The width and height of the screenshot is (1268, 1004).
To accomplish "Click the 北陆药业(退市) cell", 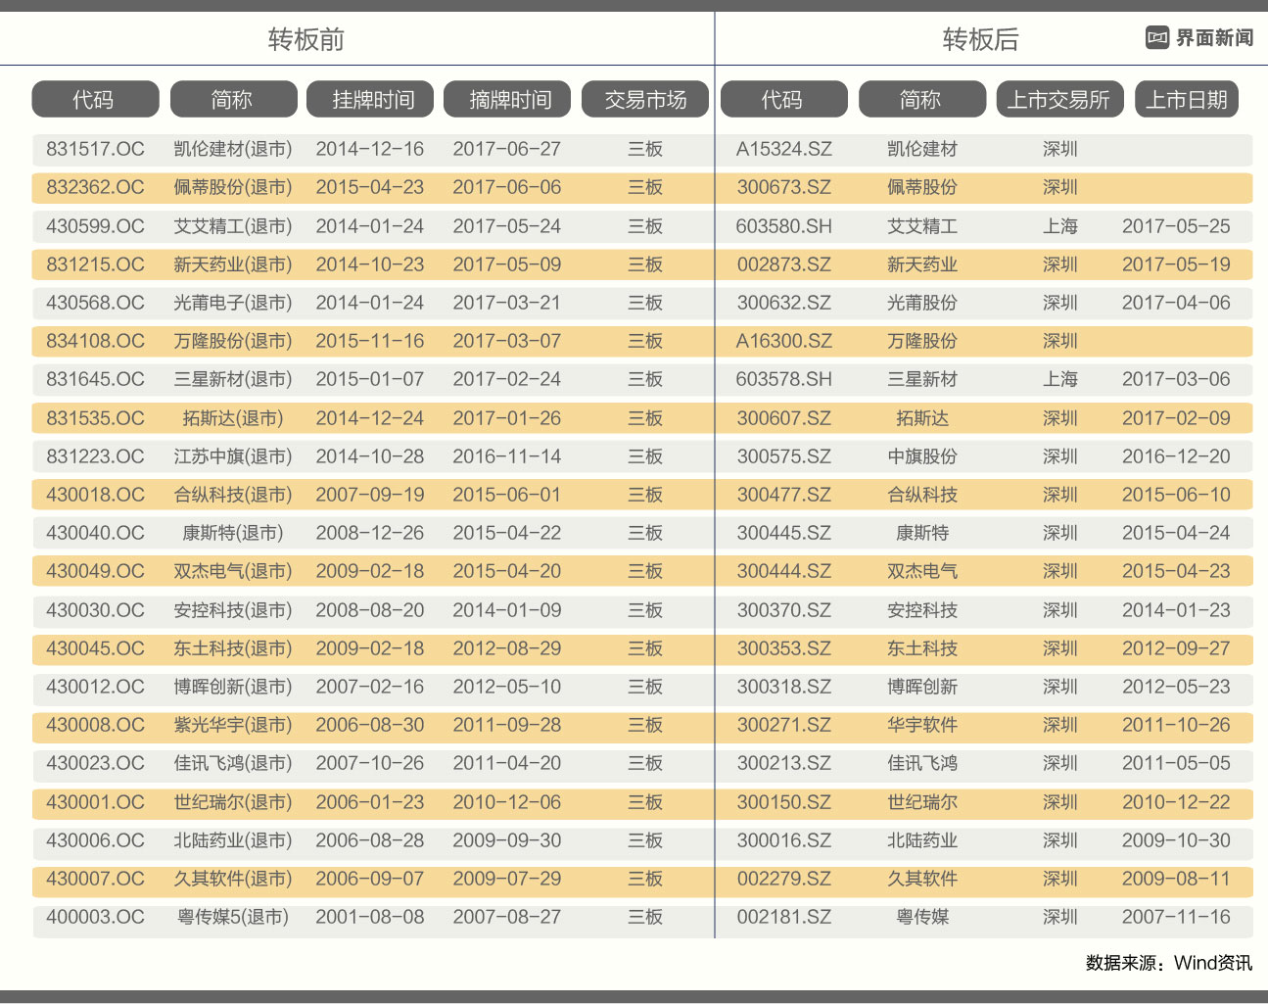I will tap(233, 840).
